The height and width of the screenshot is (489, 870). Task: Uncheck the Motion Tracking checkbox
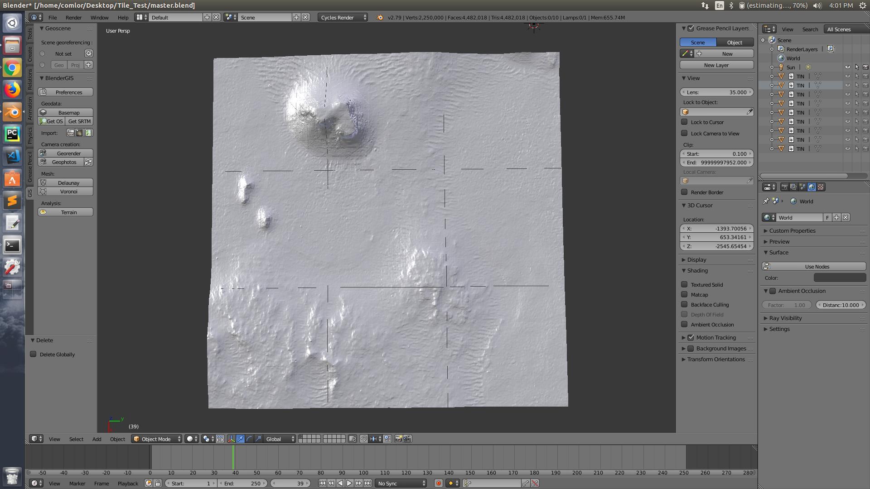pos(691,337)
